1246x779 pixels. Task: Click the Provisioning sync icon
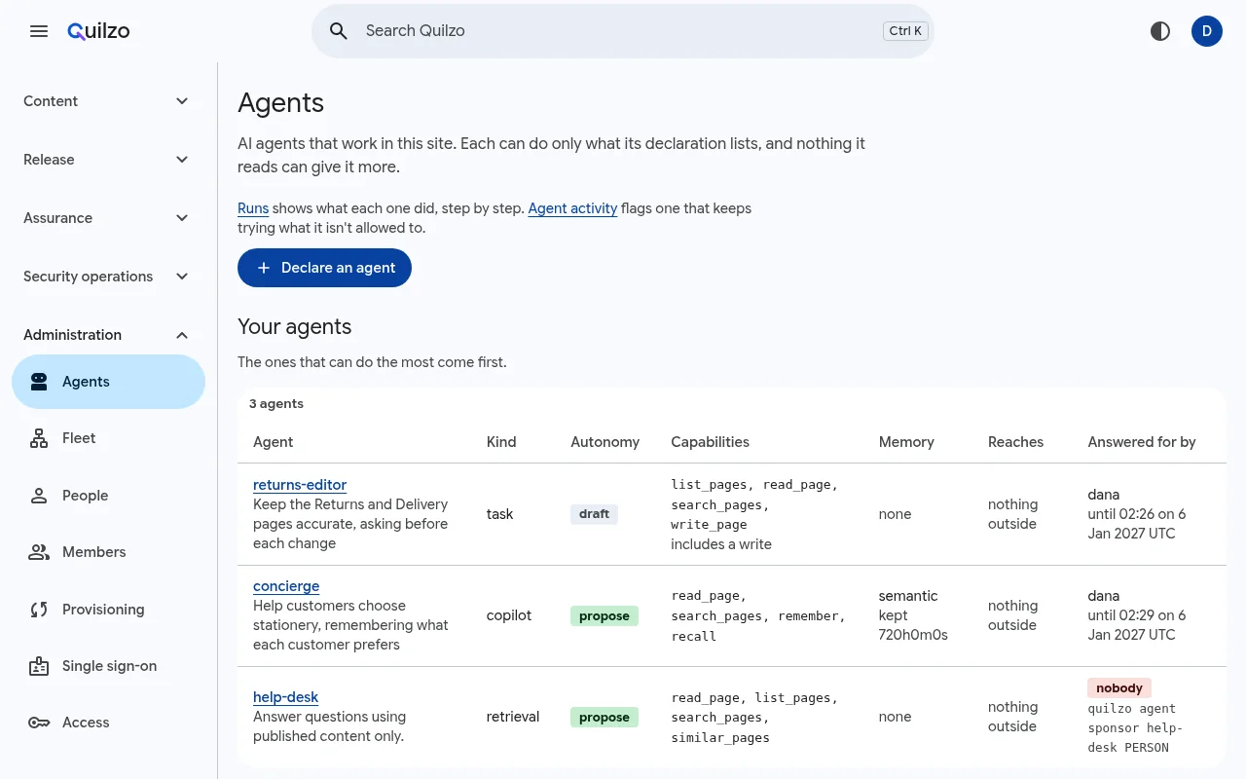pyautogui.click(x=39, y=610)
